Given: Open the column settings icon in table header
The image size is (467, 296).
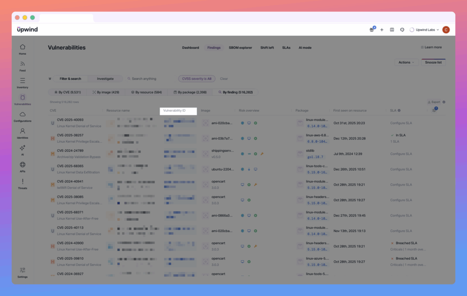Looking at the screenshot, I should tap(435, 110).
